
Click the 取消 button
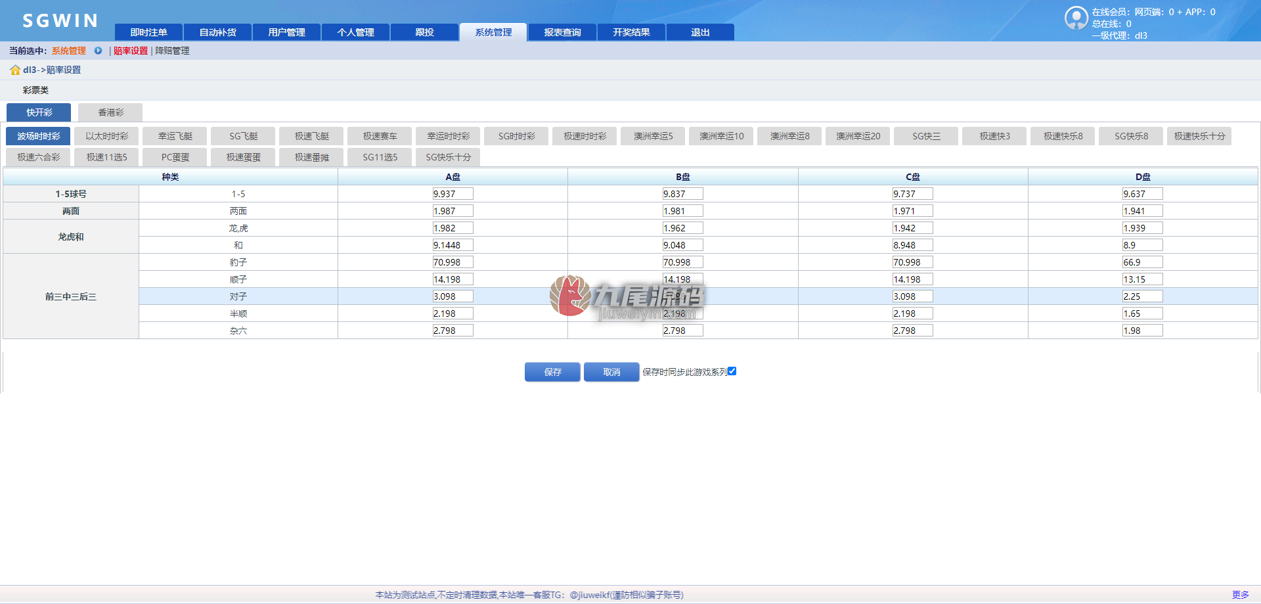(611, 372)
